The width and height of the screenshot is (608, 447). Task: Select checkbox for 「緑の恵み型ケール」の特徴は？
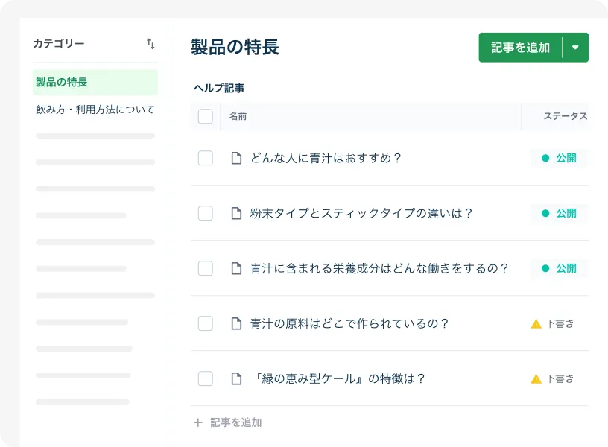point(206,378)
